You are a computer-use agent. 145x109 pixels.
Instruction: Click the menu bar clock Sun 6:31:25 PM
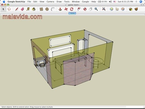click(x=125, y=2)
